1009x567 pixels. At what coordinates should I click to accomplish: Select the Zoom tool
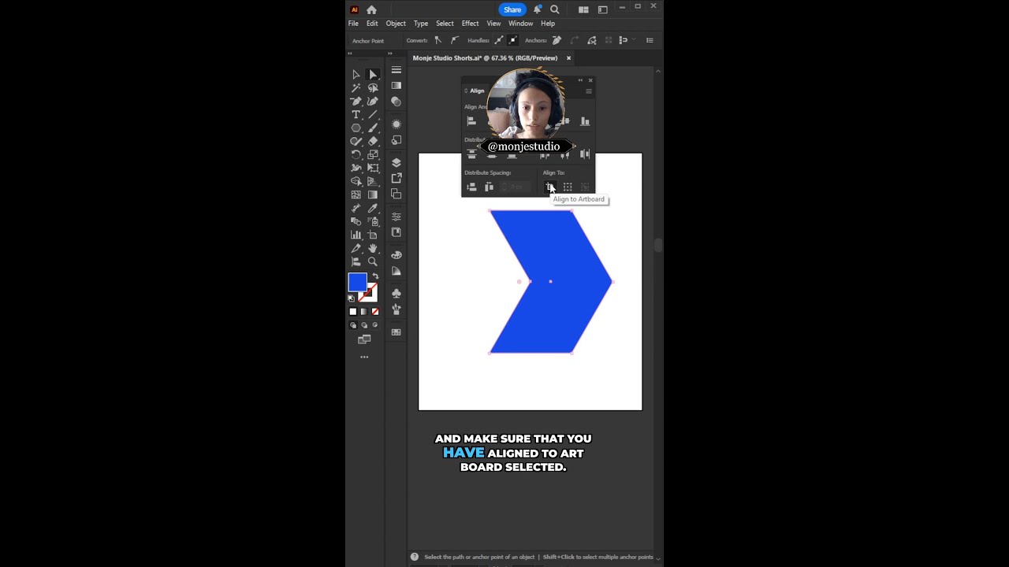pyautogui.click(x=373, y=261)
